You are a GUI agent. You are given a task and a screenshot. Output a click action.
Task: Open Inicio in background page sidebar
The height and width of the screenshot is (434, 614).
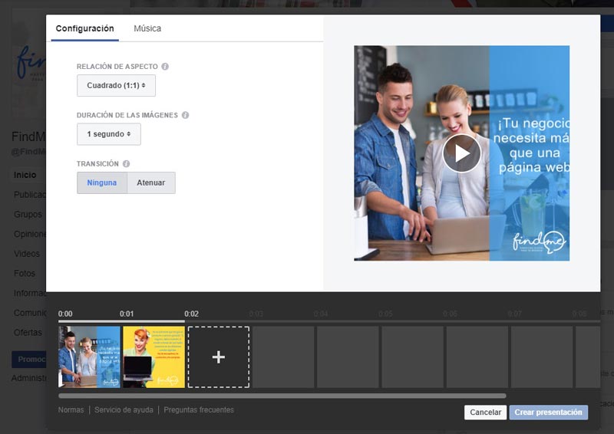(25, 175)
